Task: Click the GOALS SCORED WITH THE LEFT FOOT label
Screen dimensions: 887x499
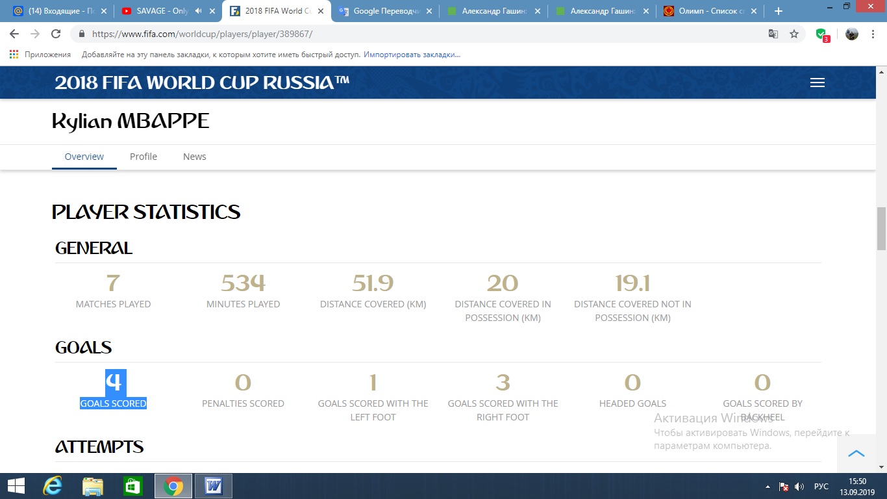Action: (373, 410)
